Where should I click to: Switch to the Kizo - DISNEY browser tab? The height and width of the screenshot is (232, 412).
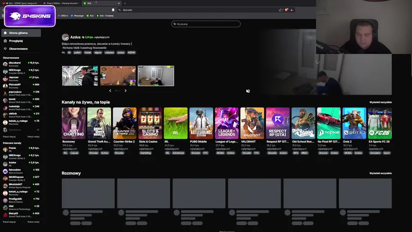[20, 3]
